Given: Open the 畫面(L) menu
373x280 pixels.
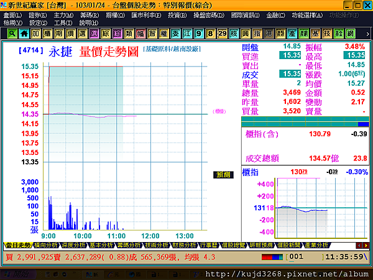Looking at the screenshot, I should pos(12,15).
